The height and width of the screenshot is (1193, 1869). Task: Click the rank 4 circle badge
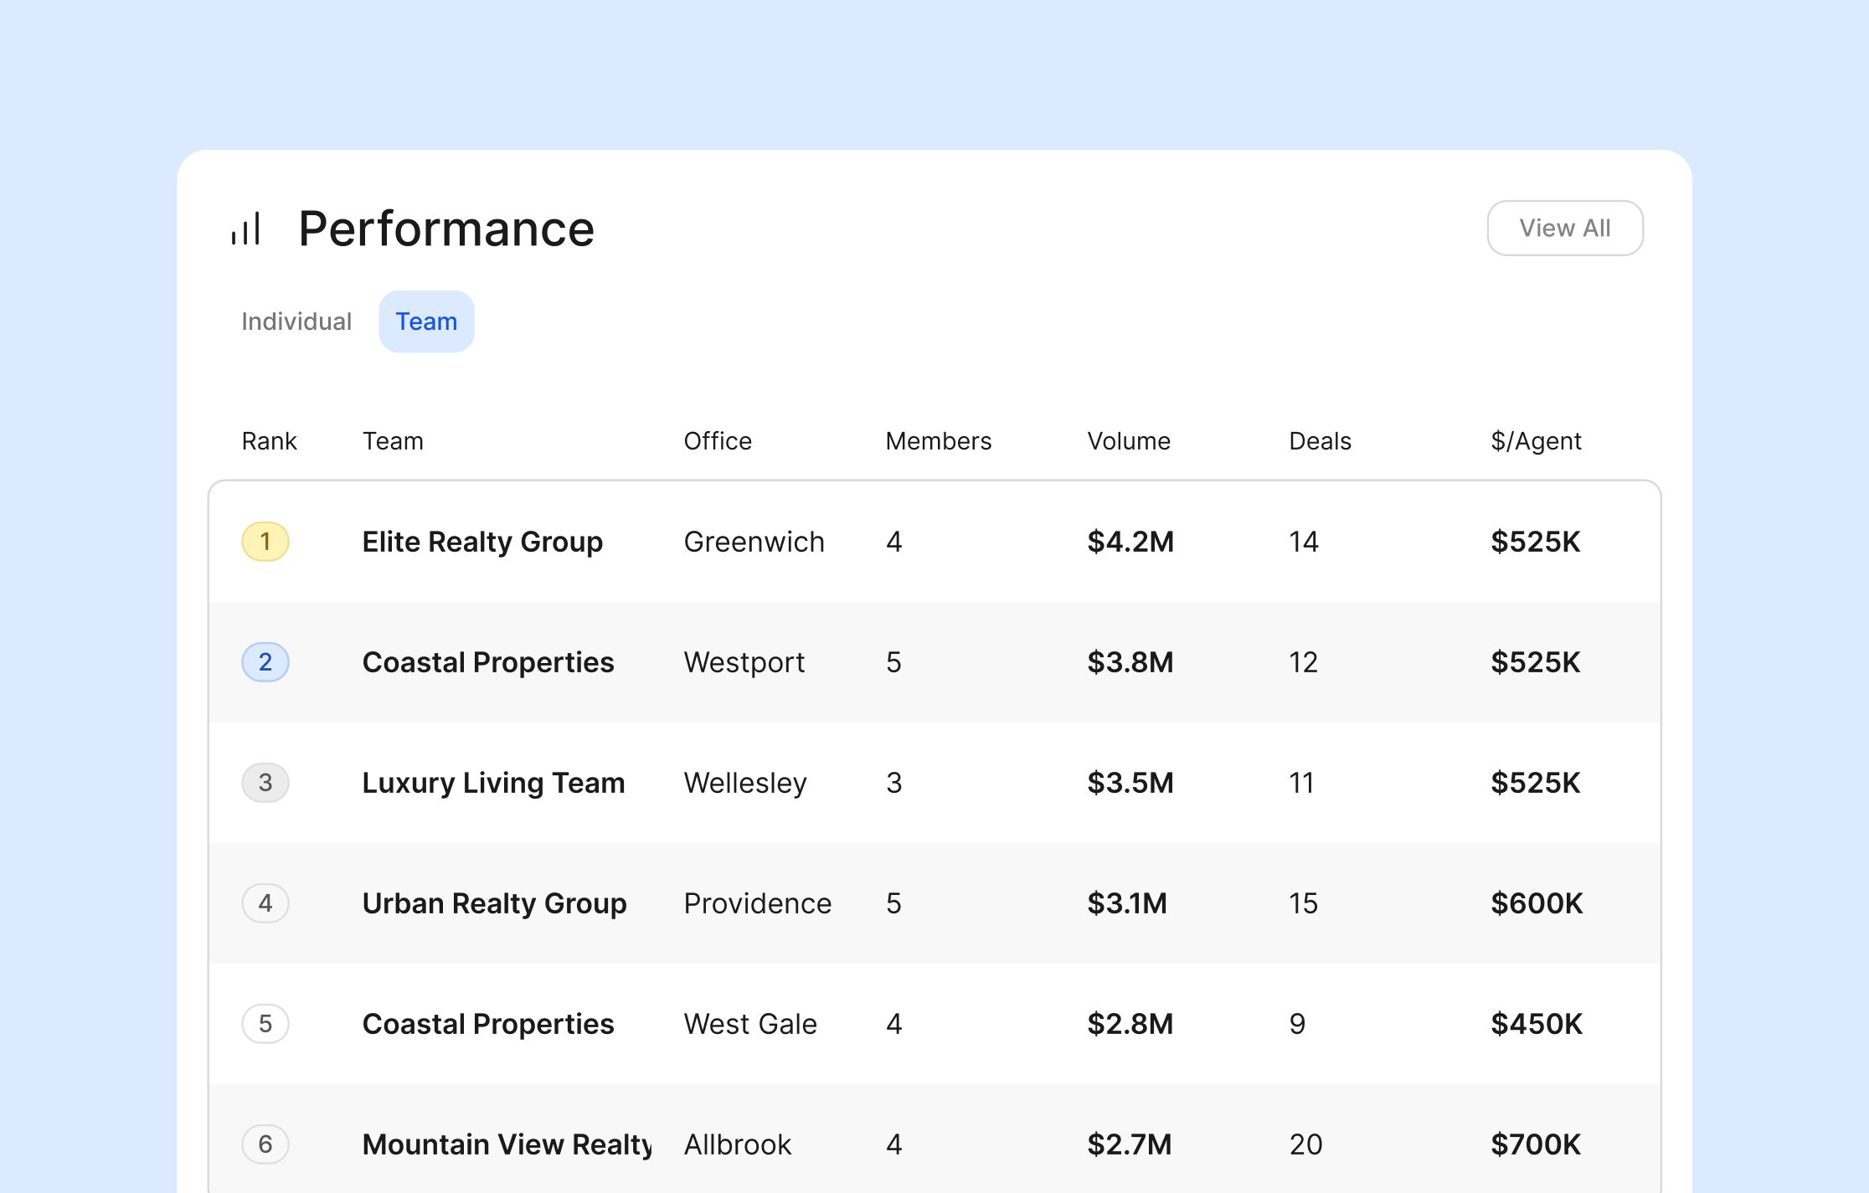point(265,903)
